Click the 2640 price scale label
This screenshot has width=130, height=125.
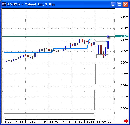pyautogui.click(x=124, y=28)
